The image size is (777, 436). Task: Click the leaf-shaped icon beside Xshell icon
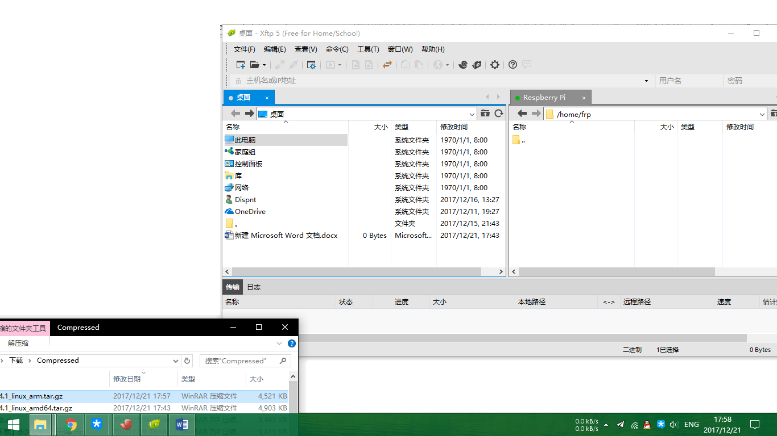pyautogui.click(x=477, y=65)
